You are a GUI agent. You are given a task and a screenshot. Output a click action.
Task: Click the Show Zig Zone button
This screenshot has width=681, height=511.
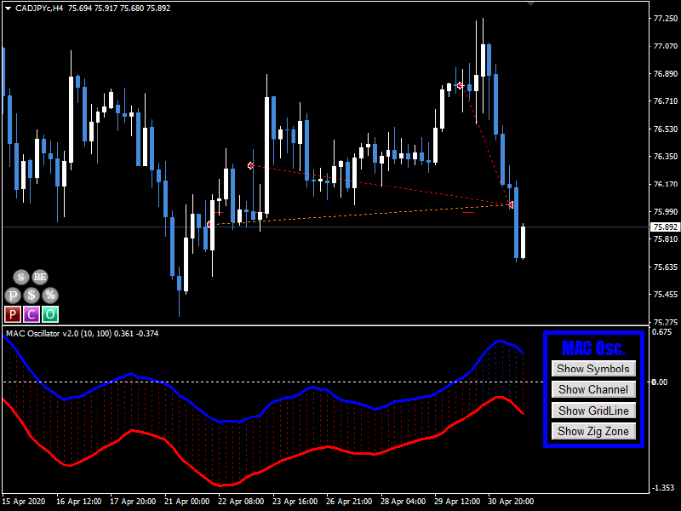(x=593, y=431)
